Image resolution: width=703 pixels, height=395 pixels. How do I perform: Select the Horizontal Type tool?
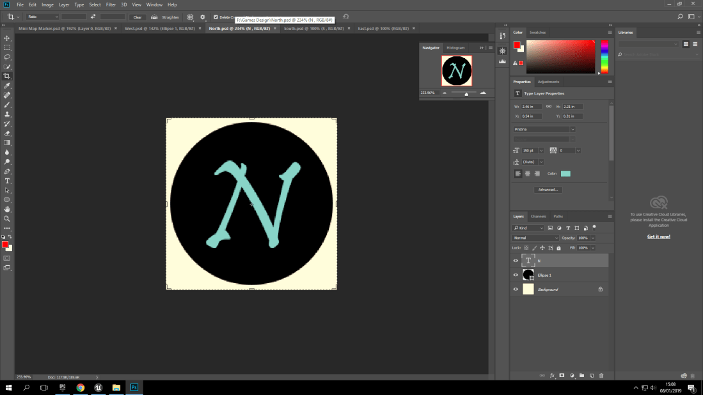7,181
